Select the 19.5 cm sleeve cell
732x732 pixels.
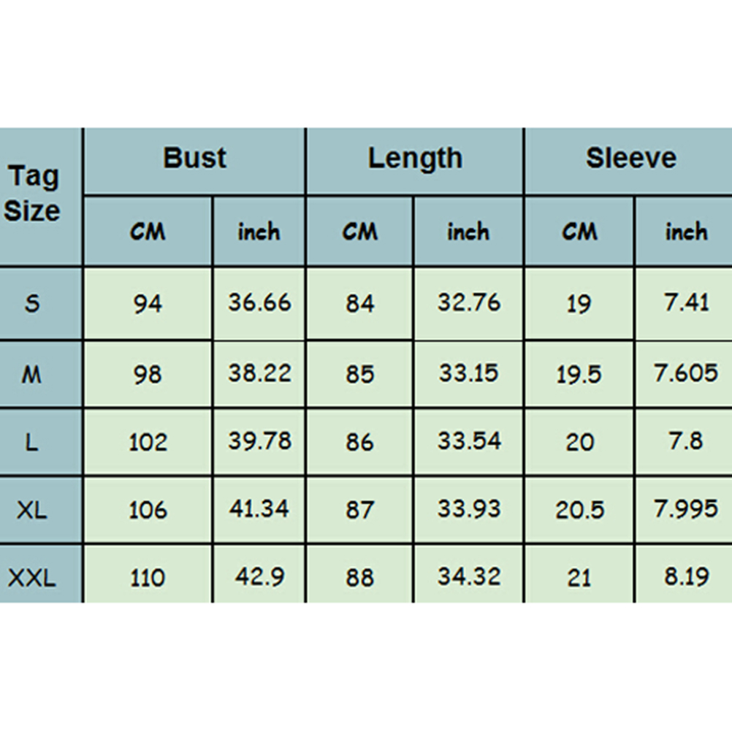click(579, 374)
